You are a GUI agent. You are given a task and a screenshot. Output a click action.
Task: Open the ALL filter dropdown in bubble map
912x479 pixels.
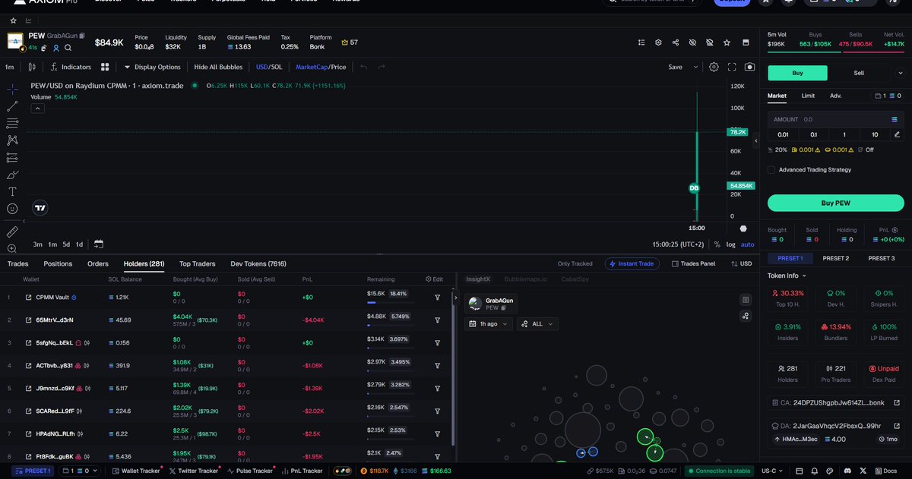[x=538, y=323]
